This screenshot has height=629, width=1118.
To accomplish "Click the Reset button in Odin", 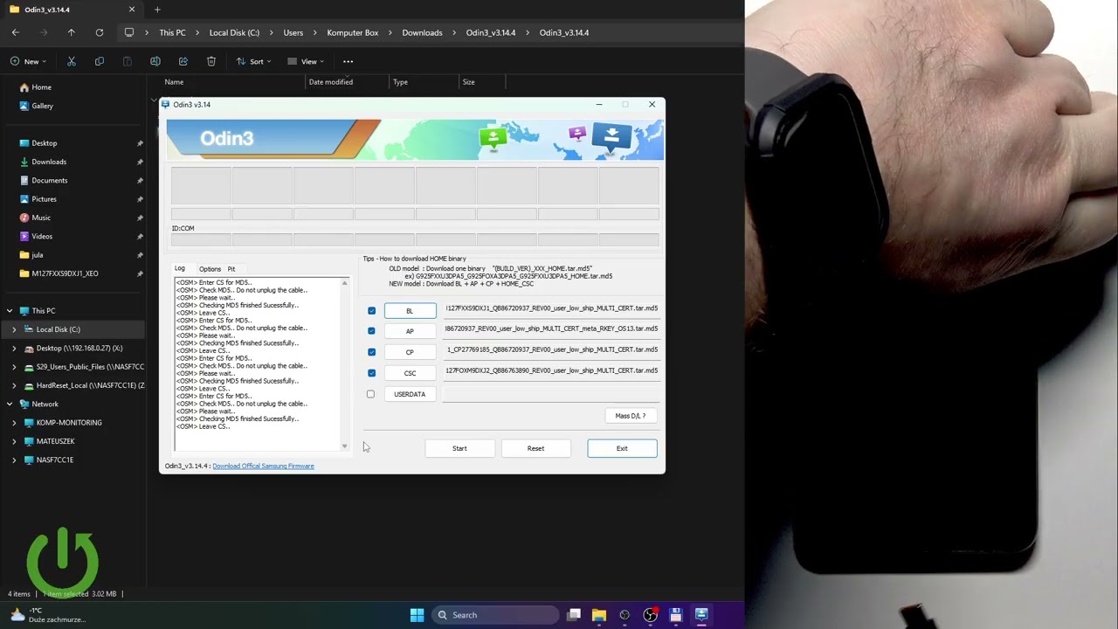I will (535, 448).
